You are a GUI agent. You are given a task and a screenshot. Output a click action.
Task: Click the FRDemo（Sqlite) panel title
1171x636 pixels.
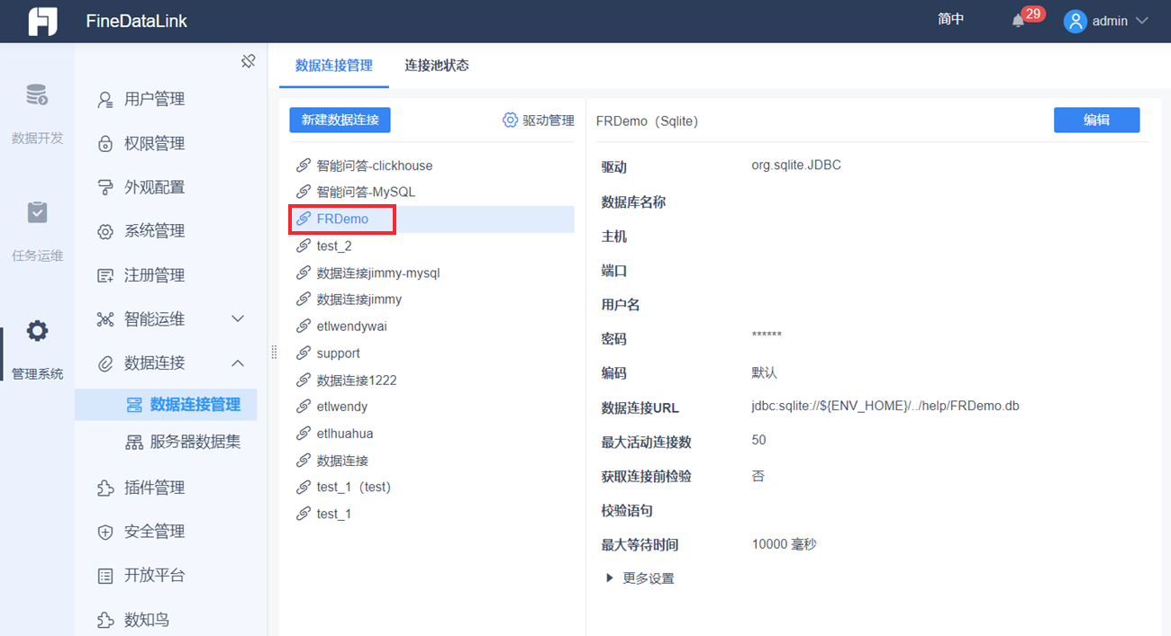click(x=647, y=121)
